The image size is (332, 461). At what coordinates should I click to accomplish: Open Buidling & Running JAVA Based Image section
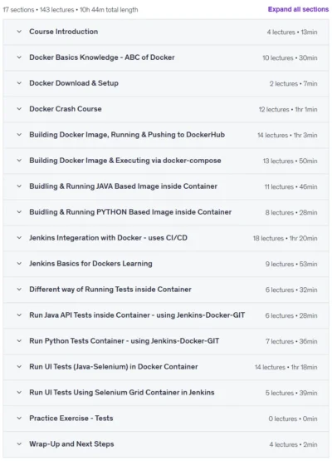[166, 186]
